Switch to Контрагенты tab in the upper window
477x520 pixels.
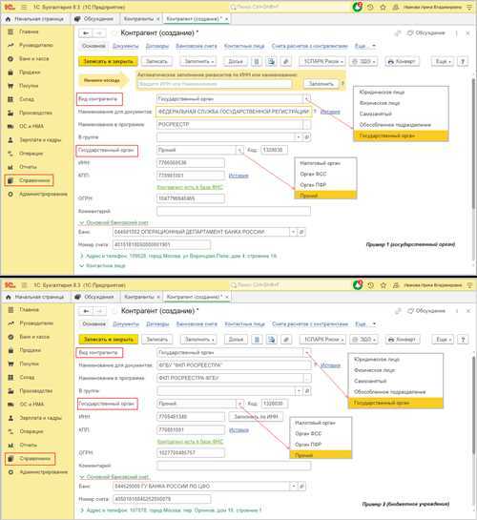[x=141, y=19]
